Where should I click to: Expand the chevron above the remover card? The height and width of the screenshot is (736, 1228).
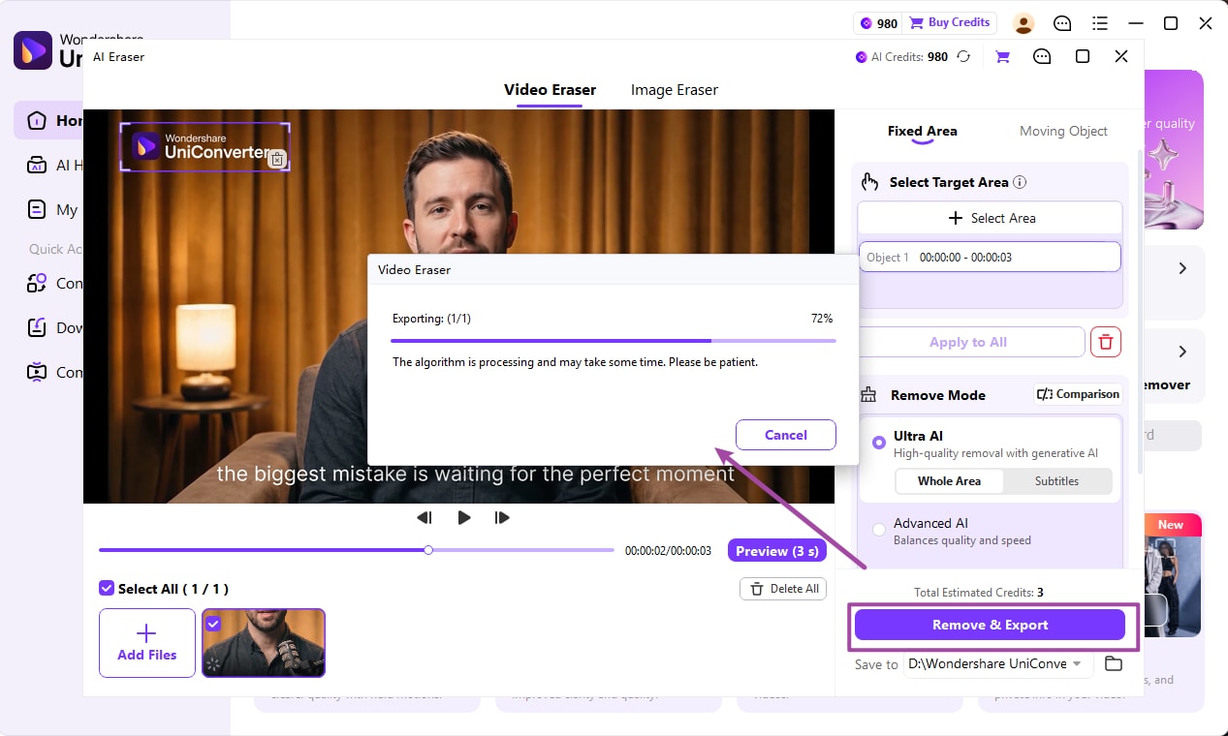pos(1182,352)
